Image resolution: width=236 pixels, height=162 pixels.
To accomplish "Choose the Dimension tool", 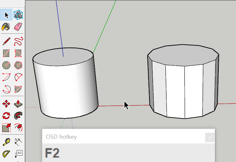I will click(x=18, y=142).
